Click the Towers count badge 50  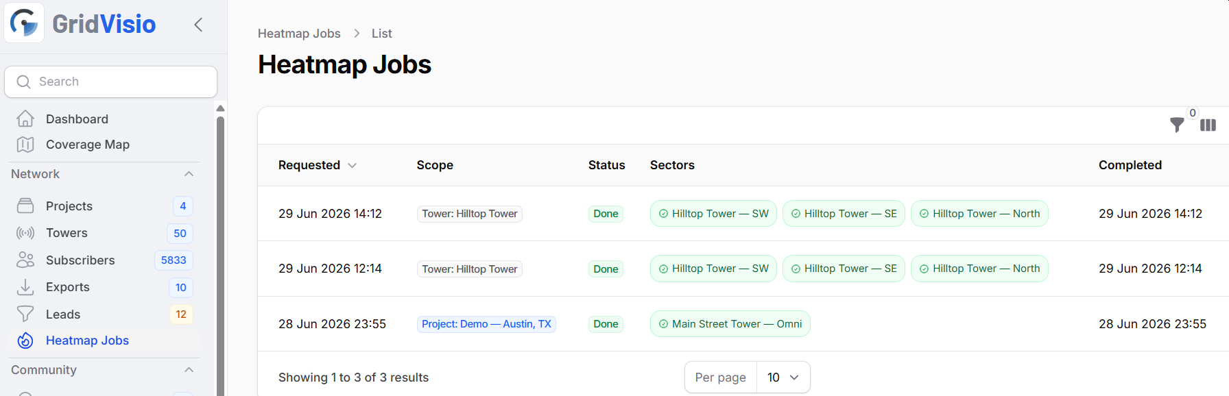pos(180,234)
